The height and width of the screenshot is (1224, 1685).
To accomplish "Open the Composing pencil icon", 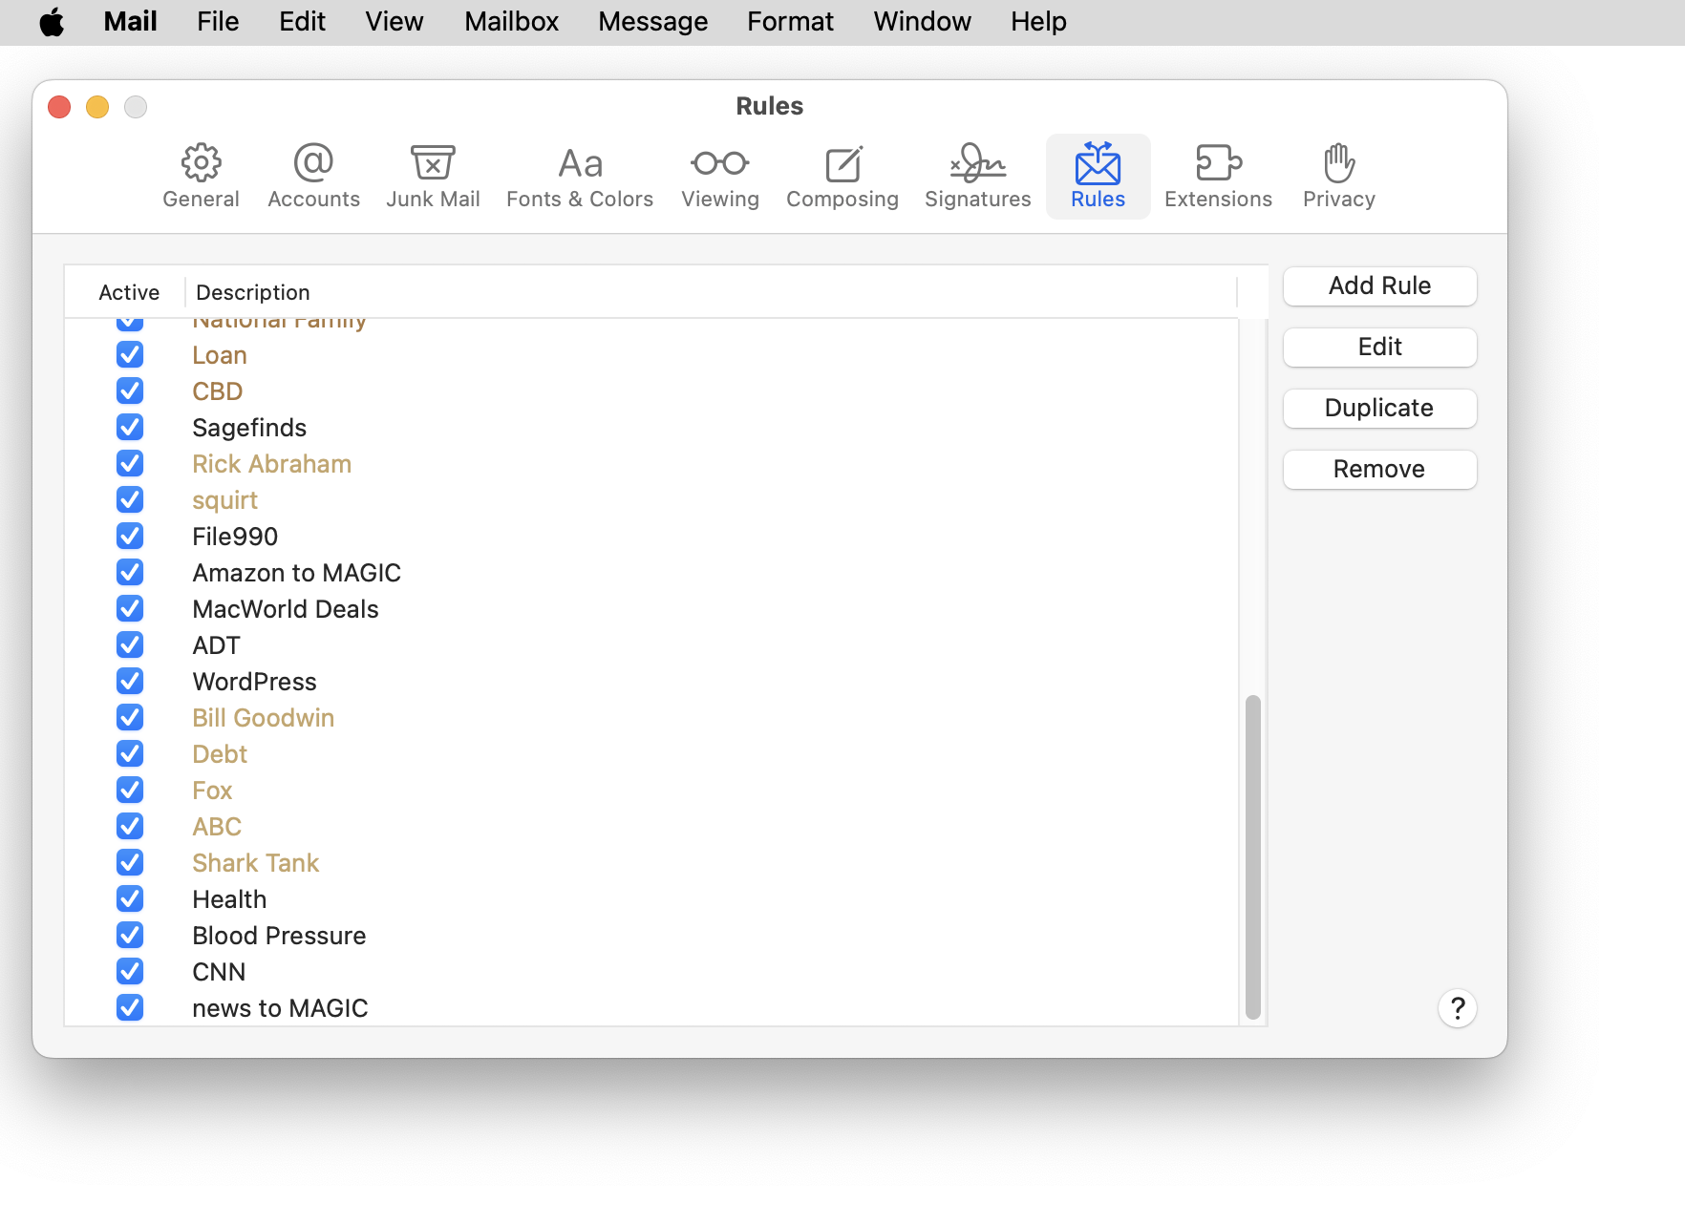I will point(842,177).
